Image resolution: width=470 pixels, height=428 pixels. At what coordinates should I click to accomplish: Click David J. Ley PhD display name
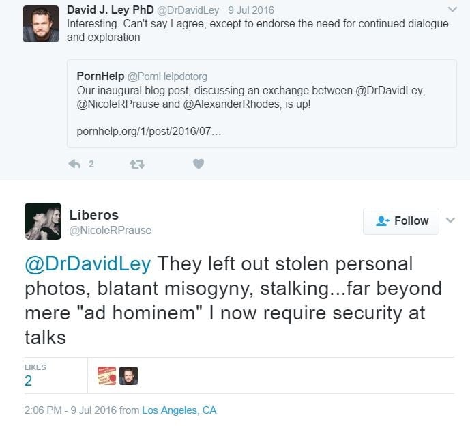pos(111,10)
